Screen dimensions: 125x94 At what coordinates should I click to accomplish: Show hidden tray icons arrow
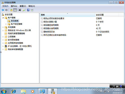click(97, 91)
